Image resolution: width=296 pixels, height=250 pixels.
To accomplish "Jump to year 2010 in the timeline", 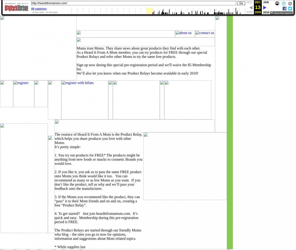I will click(266, 12).
